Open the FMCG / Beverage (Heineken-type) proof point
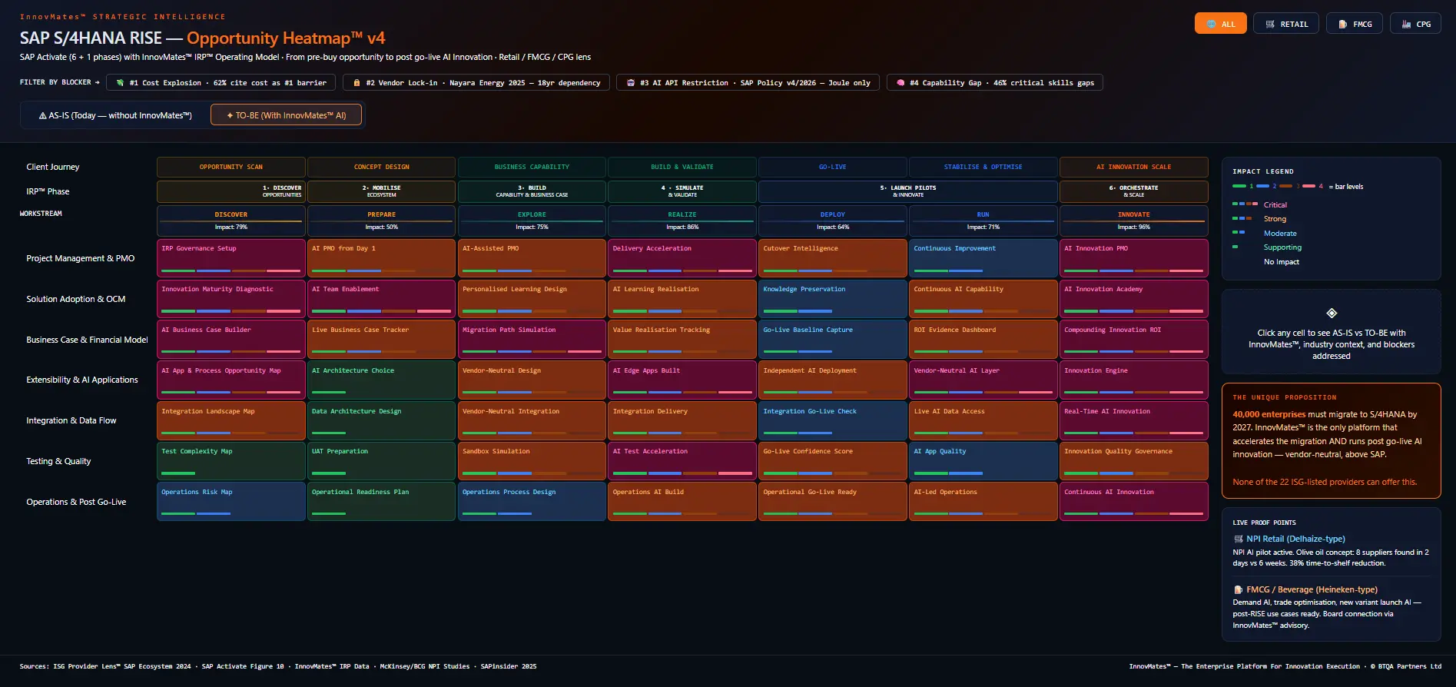Screen dimensions: 1456x687 (x=1332, y=607)
